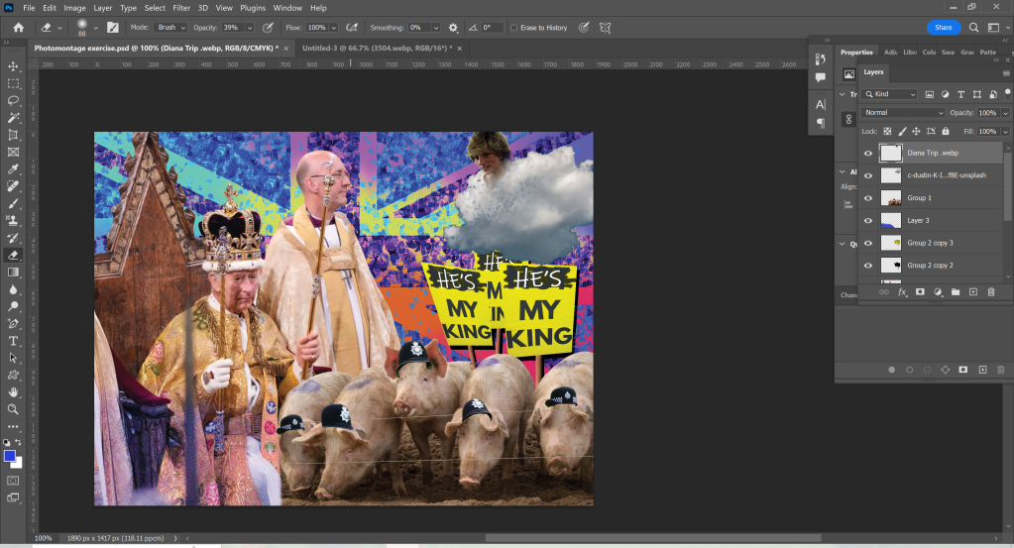Select the Crop tool
Image resolution: width=1014 pixels, height=548 pixels.
pos(14,135)
